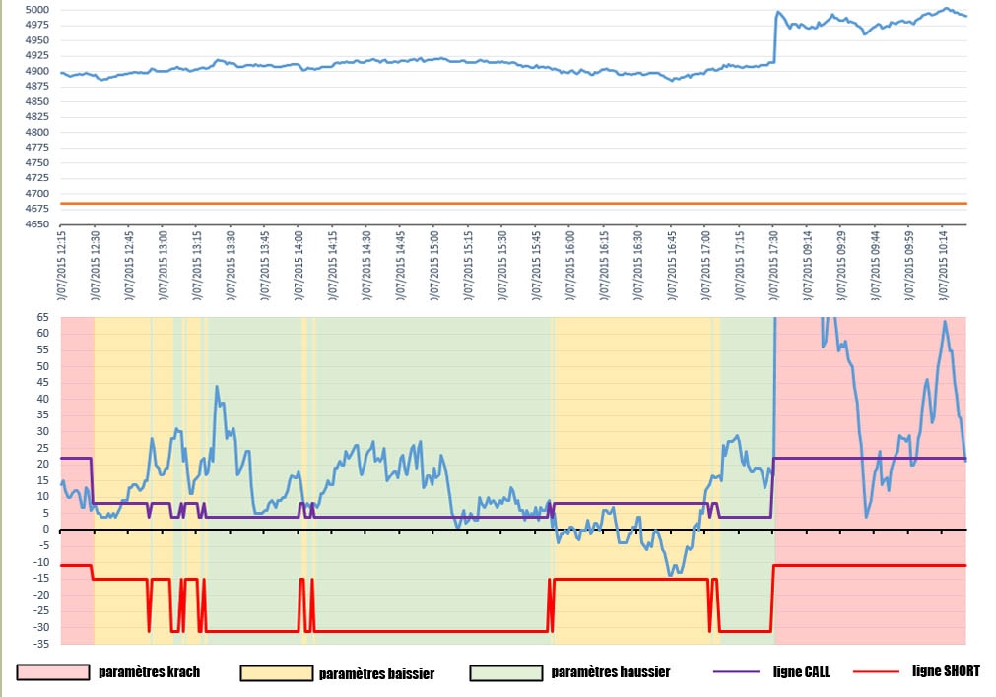Click the orange horizontal line in the top chart
The height and width of the screenshot is (697, 996).
click(513, 204)
